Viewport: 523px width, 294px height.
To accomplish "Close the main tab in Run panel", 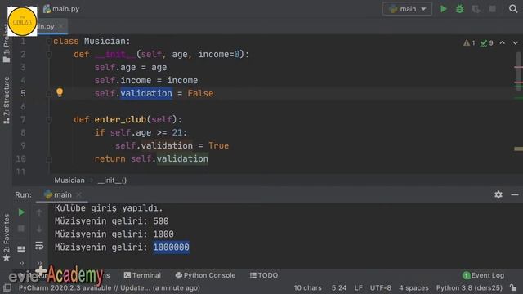I will tap(78, 194).
